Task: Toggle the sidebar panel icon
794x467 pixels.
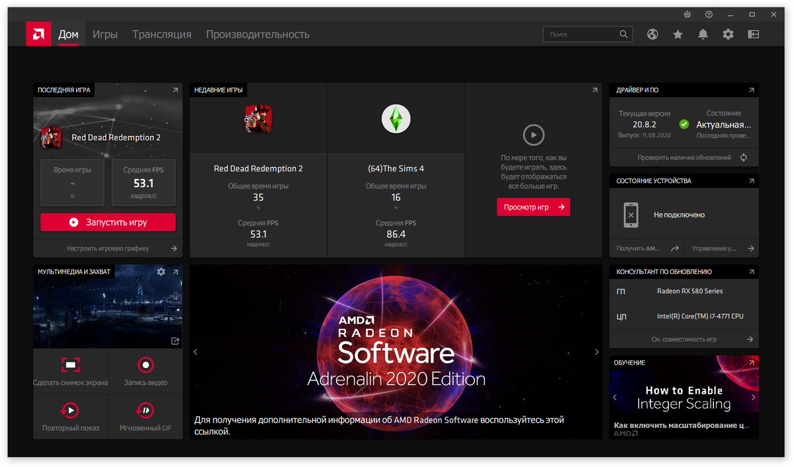Action: (753, 34)
